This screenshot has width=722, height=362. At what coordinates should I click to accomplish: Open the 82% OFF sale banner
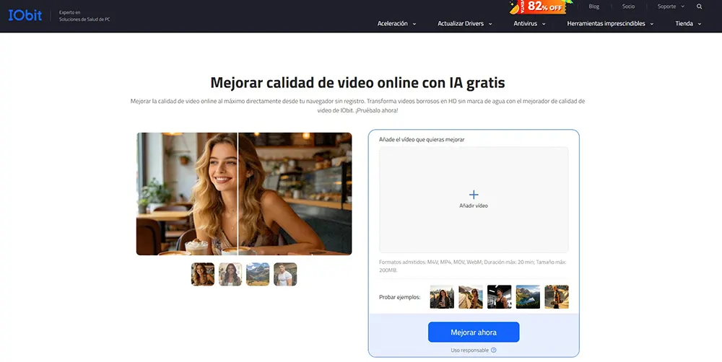pyautogui.click(x=540, y=7)
